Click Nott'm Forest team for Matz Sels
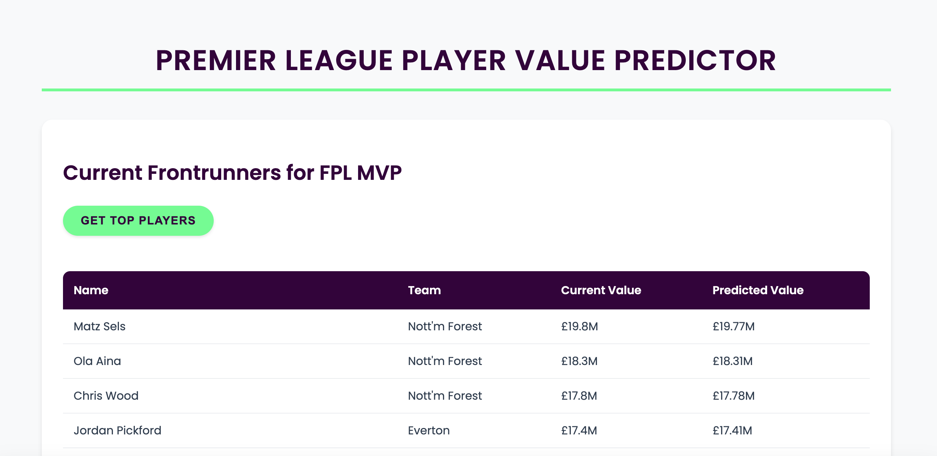 (444, 326)
